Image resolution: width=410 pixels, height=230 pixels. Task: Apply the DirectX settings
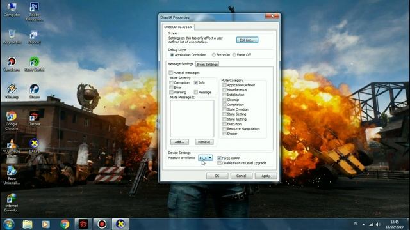266,176
